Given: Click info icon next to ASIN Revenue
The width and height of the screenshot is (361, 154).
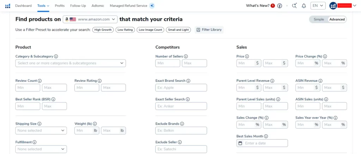Looking at the screenshot, I should click(320, 81).
